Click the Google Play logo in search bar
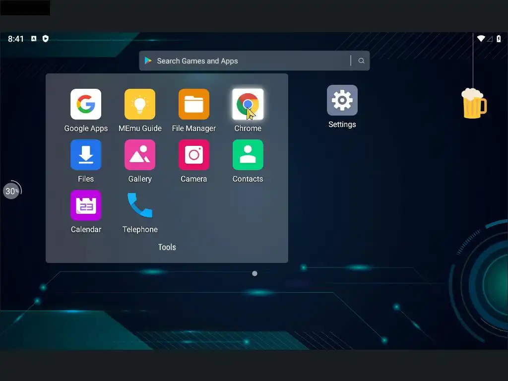Image resolution: width=508 pixels, height=381 pixels. tap(148, 61)
